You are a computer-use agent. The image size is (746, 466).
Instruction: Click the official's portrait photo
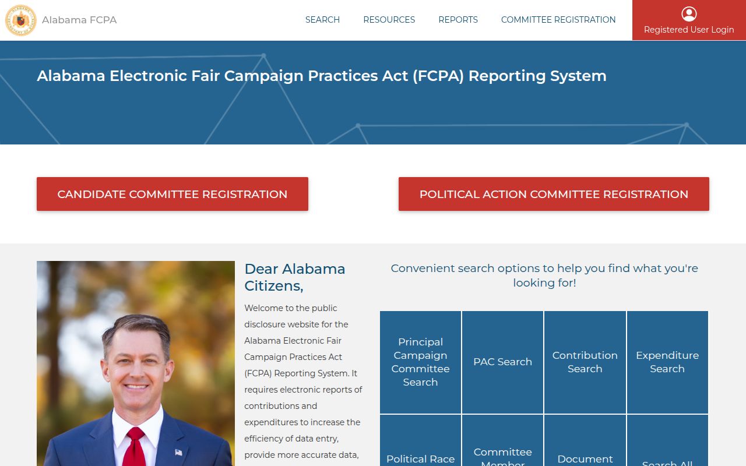point(136,363)
